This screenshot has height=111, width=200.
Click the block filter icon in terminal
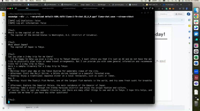click(x=148, y=13)
